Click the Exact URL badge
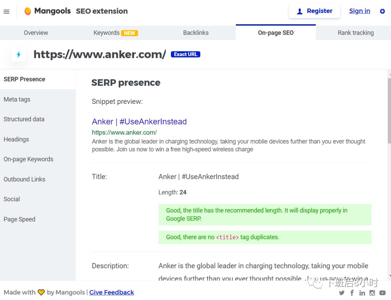This screenshot has width=391, height=300. coord(185,54)
